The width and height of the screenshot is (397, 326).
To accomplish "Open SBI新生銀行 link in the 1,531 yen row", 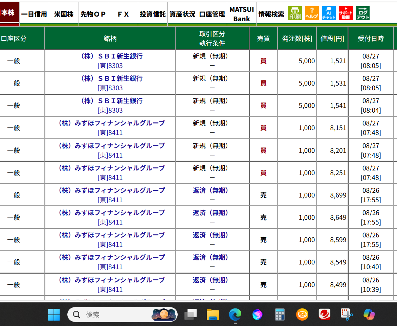I will point(112,78).
